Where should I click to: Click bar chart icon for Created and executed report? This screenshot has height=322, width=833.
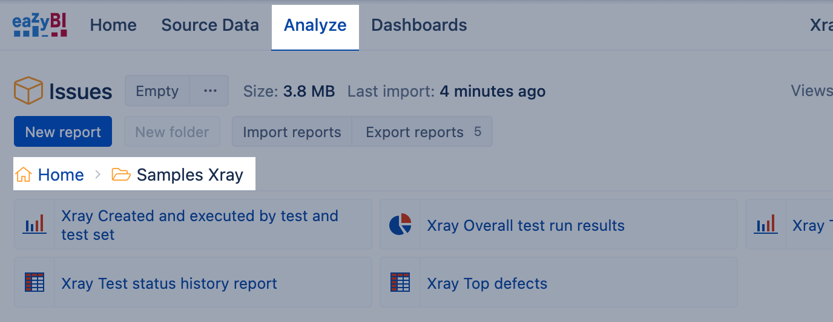click(x=35, y=225)
